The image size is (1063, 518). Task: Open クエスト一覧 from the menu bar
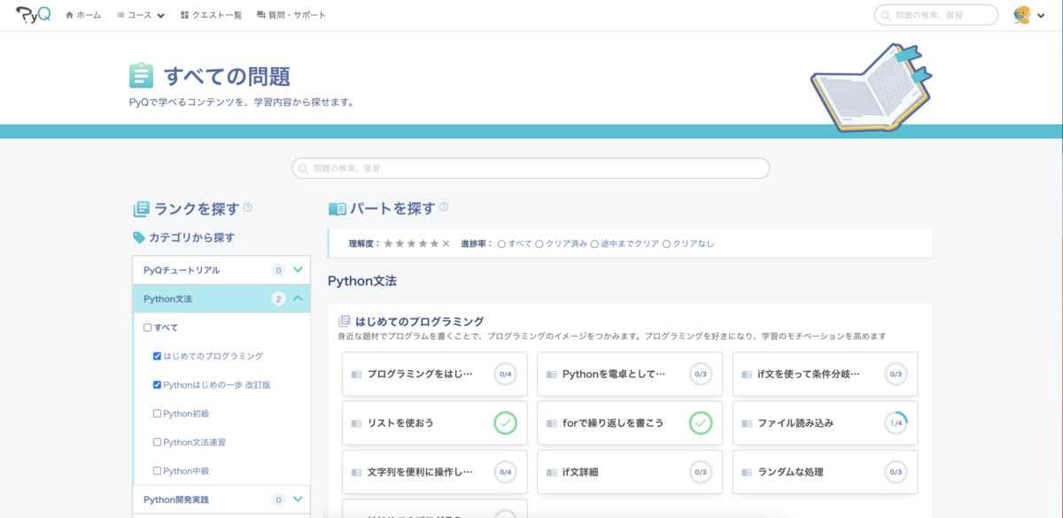click(x=212, y=14)
